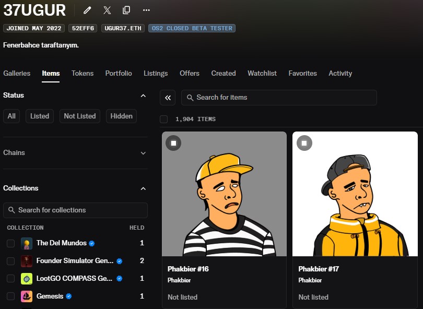The height and width of the screenshot is (309, 423).
Task: Go to the Listings tab
Action: click(x=156, y=74)
